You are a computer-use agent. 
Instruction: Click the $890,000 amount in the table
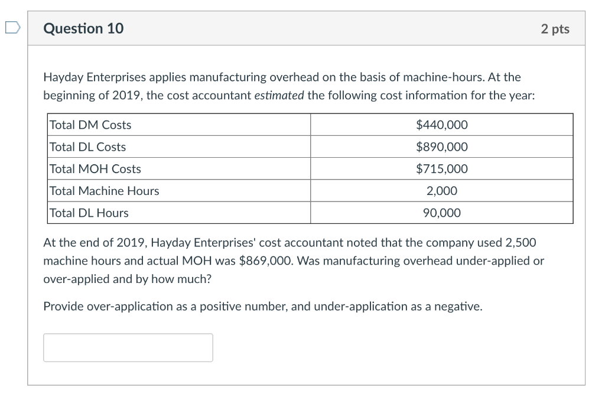click(x=442, y=147)
